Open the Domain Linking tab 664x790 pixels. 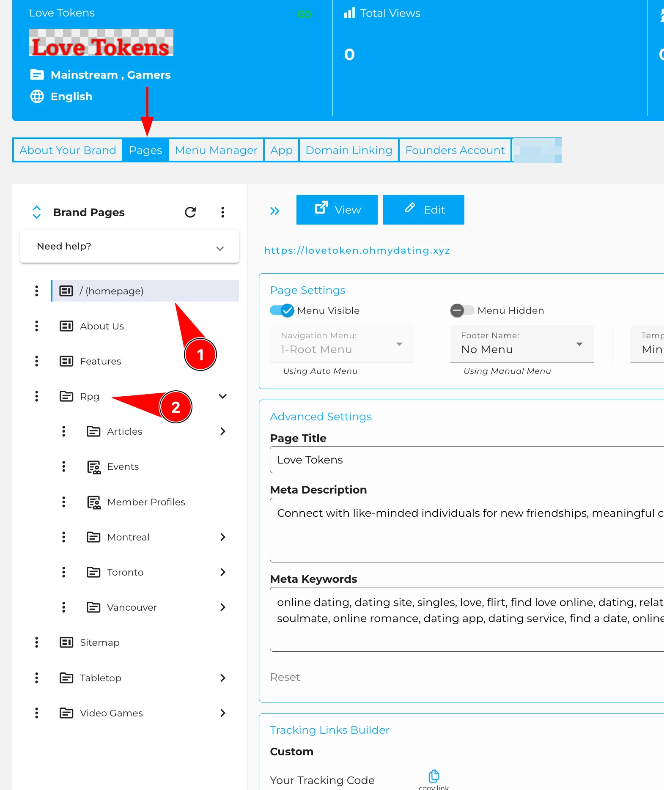(348, 150)
